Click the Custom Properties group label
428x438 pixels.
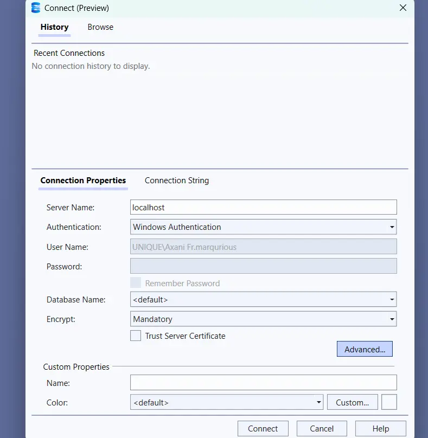[x=76, y=367]
